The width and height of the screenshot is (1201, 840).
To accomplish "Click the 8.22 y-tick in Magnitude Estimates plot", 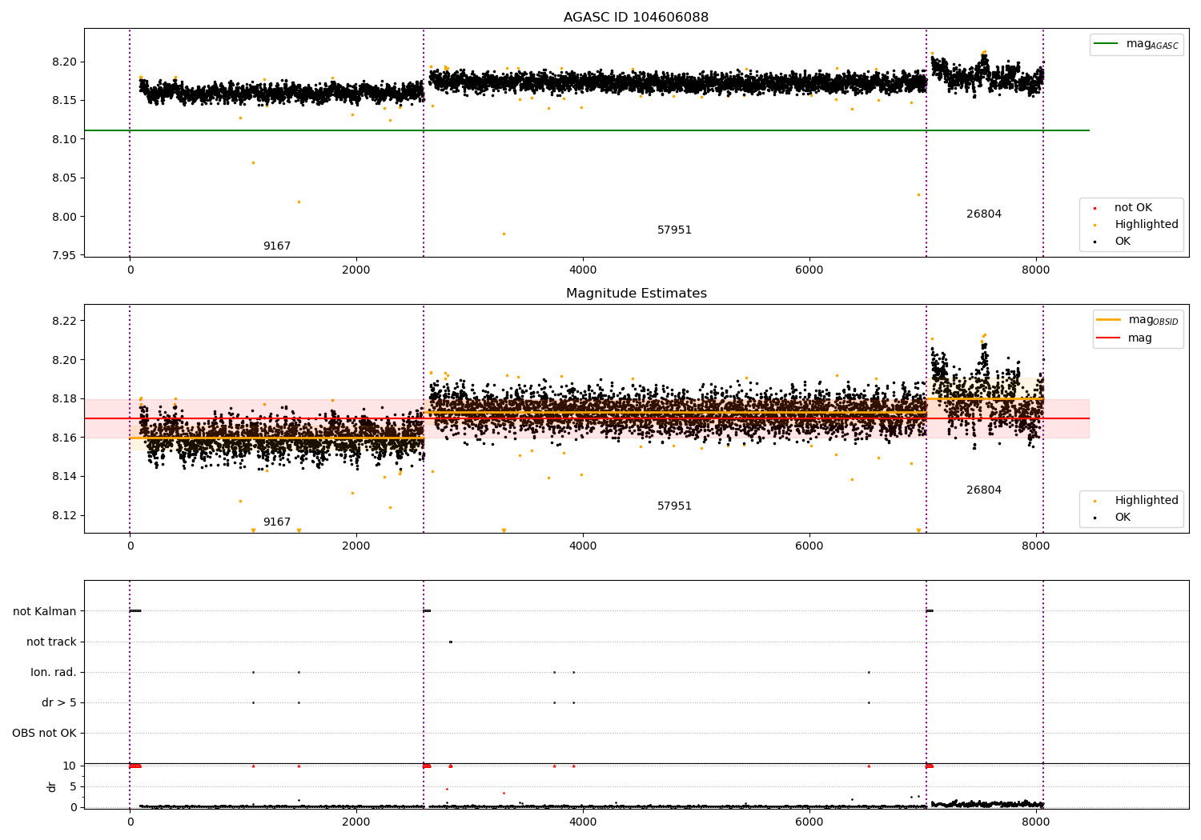I will pyautogui.click(x=65, y=321).
